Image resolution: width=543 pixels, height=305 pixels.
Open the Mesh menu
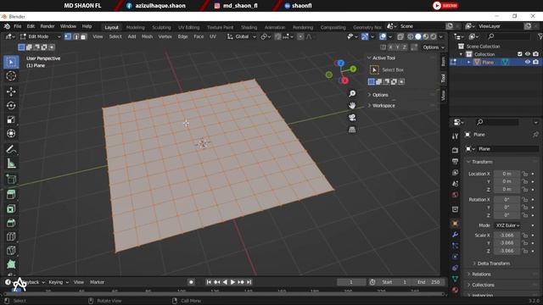click(147, 36)
